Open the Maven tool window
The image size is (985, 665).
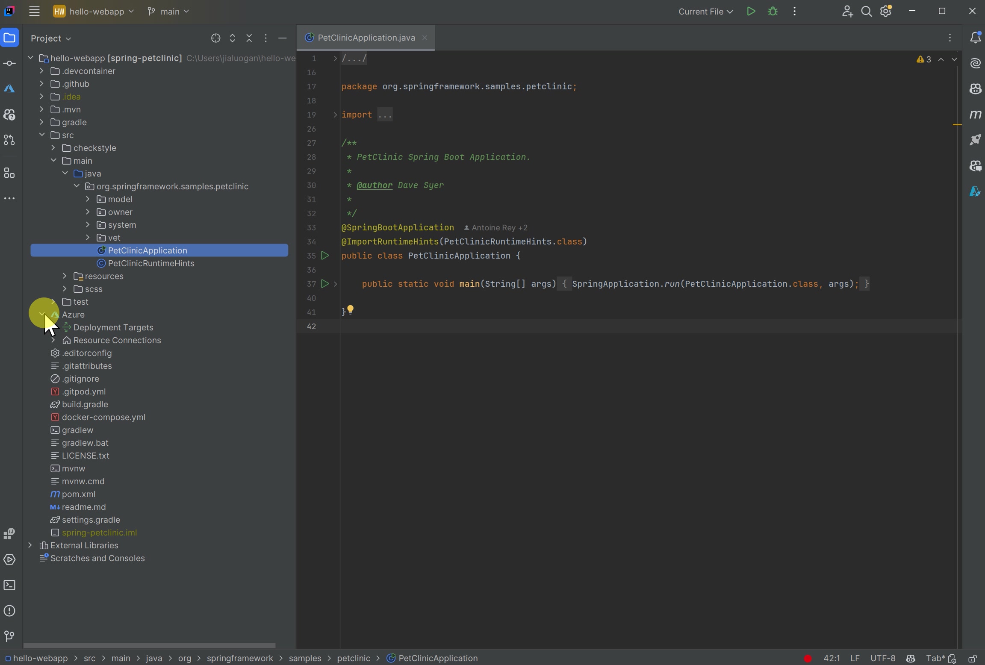pos(975,115)
